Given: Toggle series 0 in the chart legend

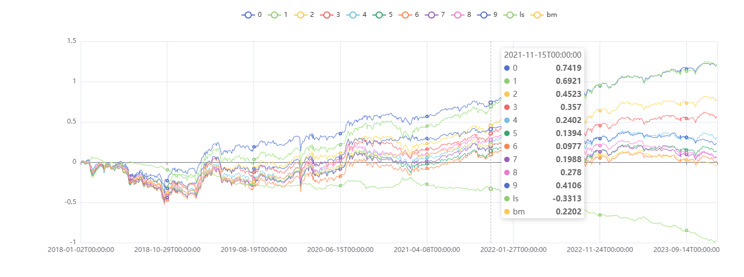Looking at the screenshot, I should coord(249,15).
